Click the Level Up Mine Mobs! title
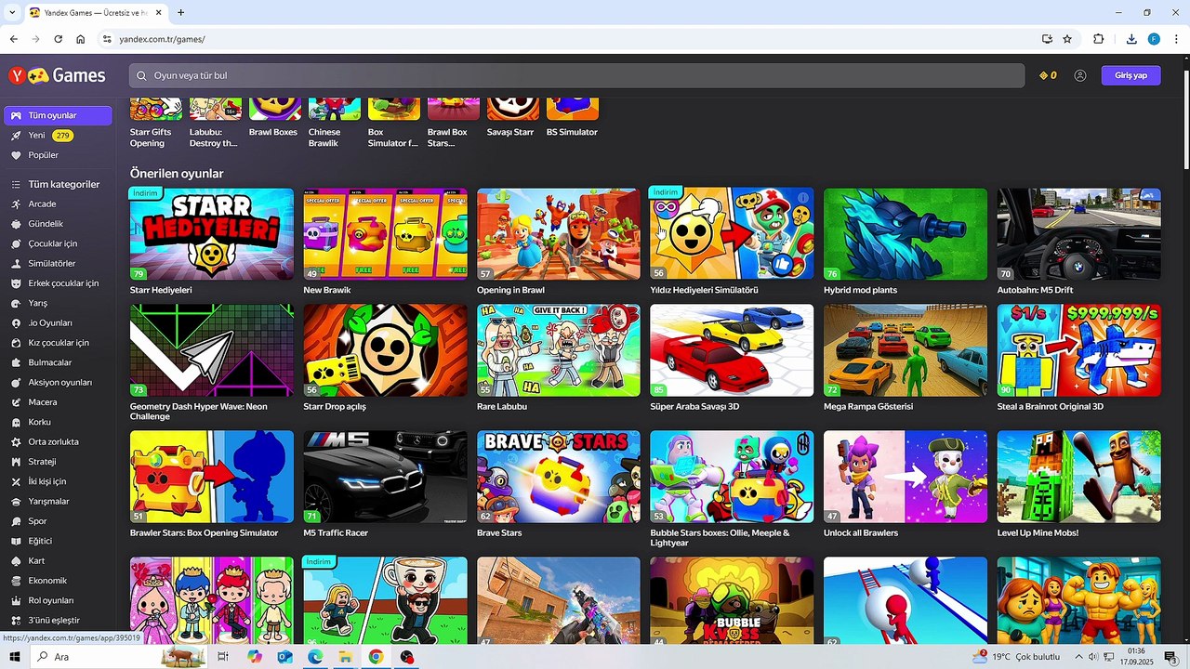 pos(1038,533)
